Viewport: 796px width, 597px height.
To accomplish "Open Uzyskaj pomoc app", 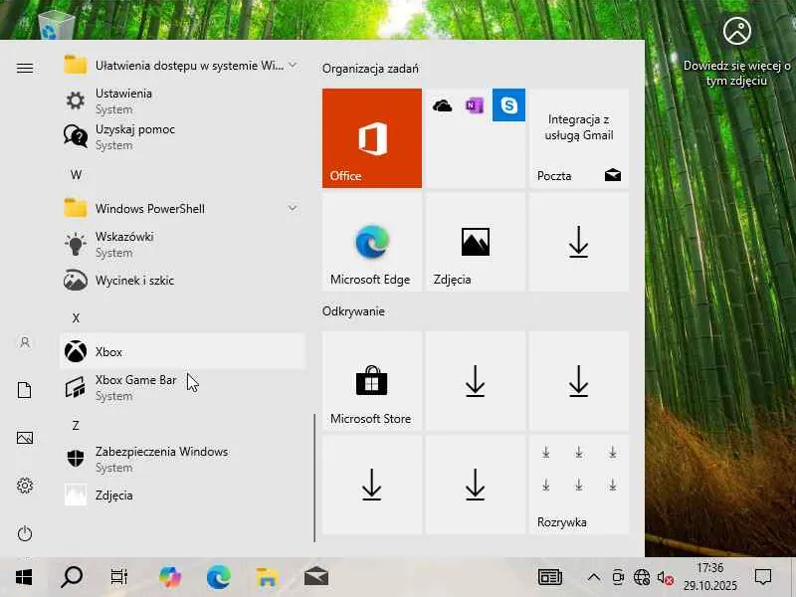I will (182, 136).
